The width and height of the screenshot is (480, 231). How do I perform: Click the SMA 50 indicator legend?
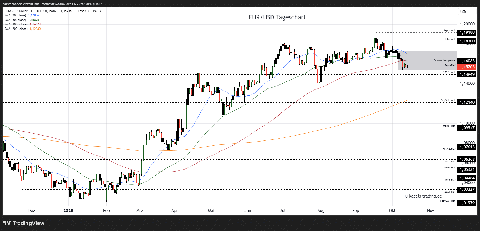pos(15,20)
